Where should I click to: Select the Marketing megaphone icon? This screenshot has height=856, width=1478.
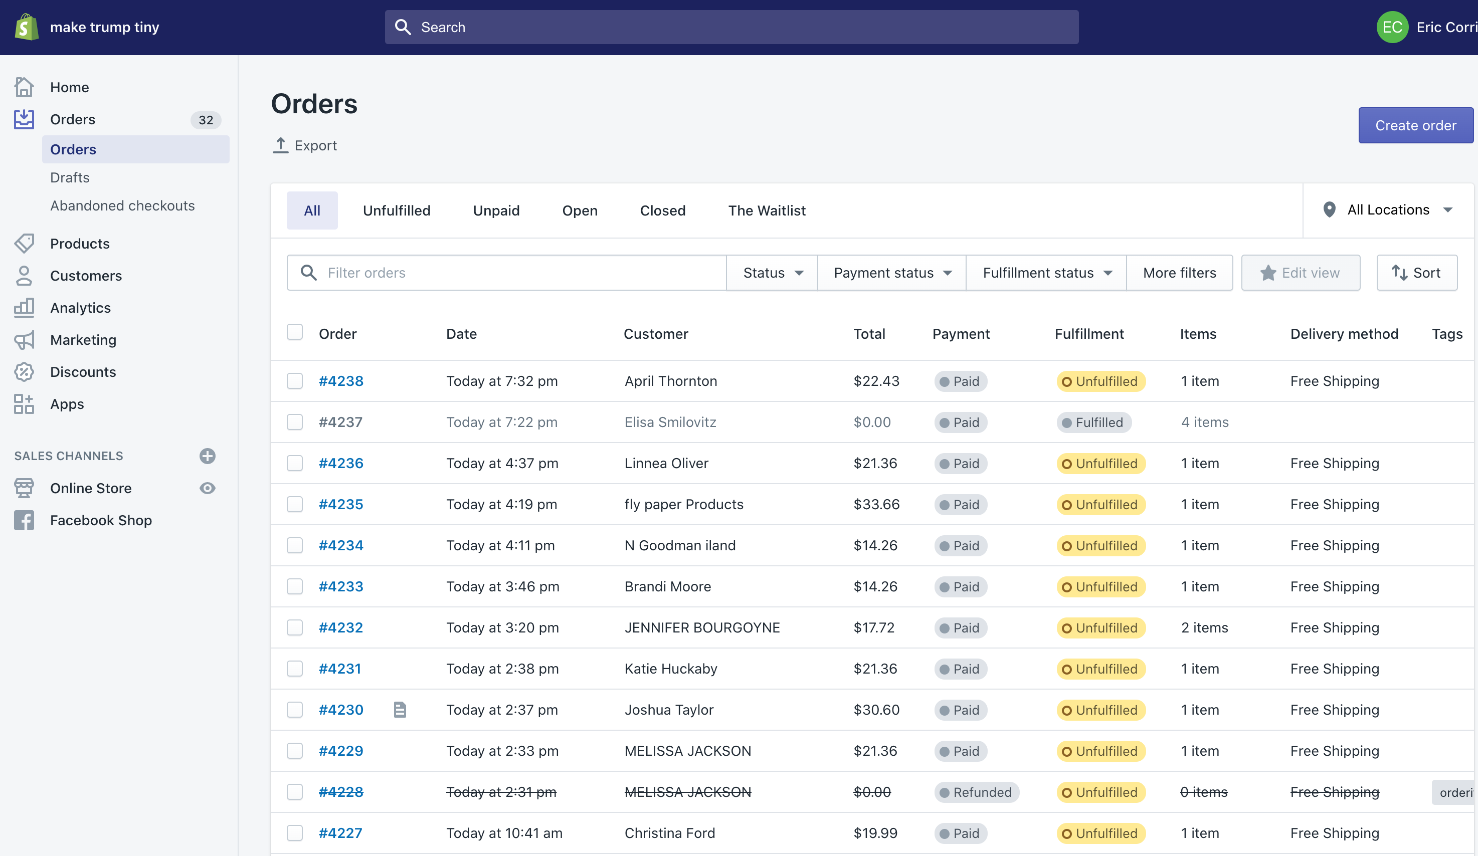pyautogui.click(x=24, y=339)
